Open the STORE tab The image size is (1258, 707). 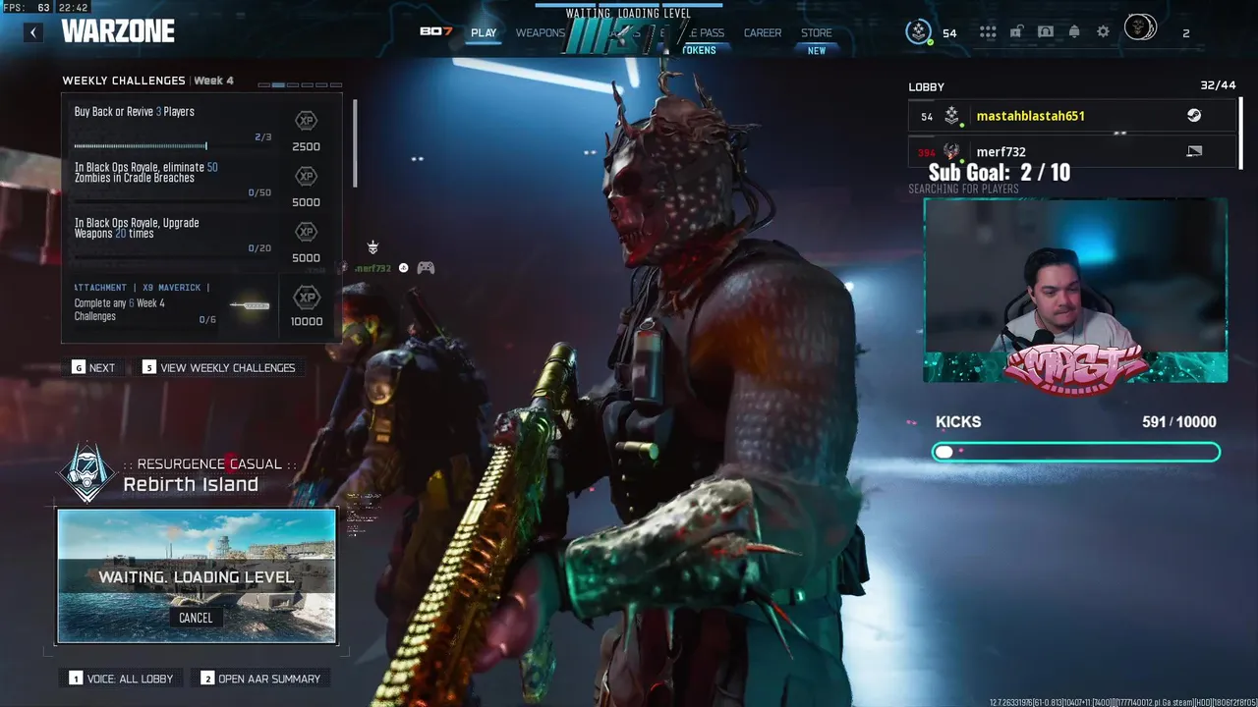tap(816, 32)
